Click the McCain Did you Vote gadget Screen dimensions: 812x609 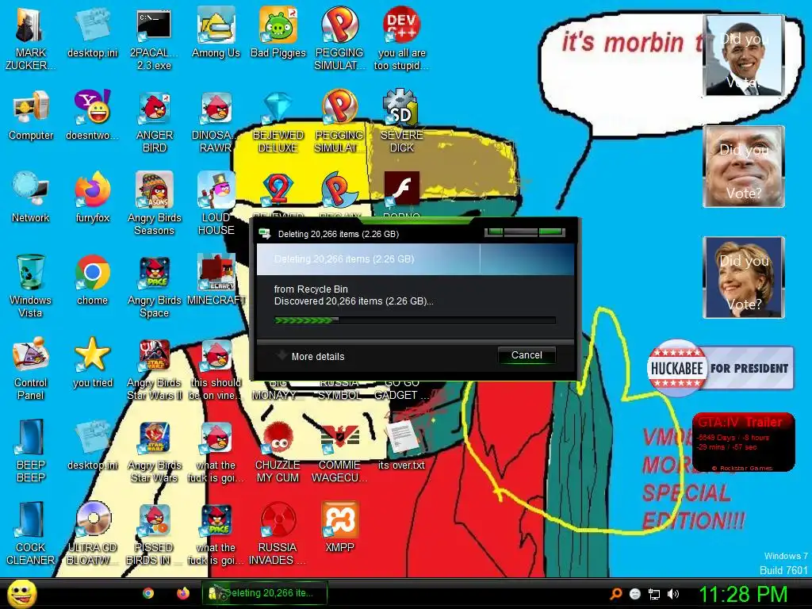click(744, 167)
